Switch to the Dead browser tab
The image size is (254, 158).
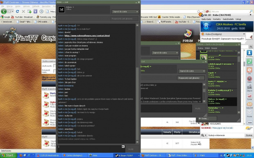pyautogui.click(x=24, y=22)
